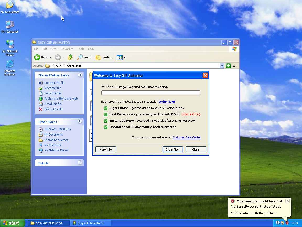
Task: Click the Forward arrow button
Action: click(58, 57)
